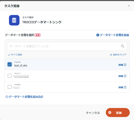Close the タスク追加 dialog with X
Screen dimensions: 134x120
pyautogui.click(x=129, y=6)
